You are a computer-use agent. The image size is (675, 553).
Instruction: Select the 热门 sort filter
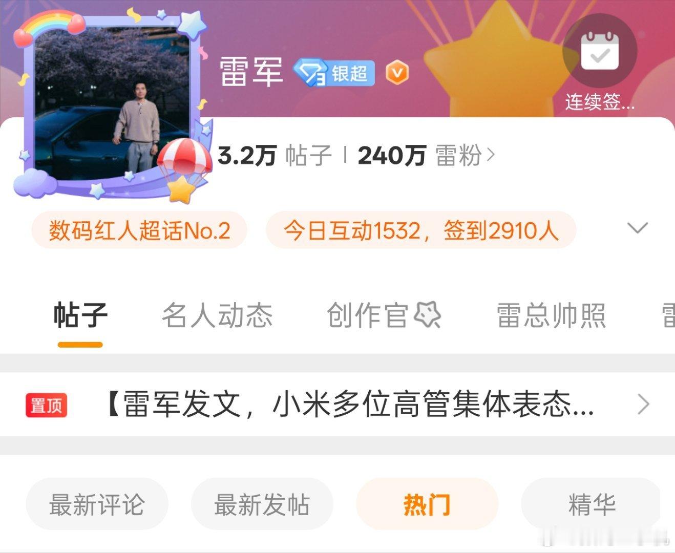point(427,504)
